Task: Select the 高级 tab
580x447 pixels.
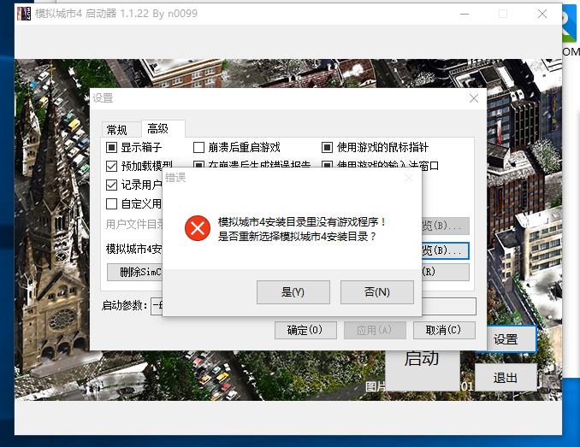Action: coord(158,128)
